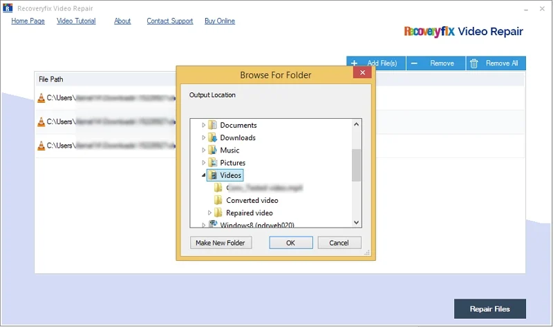Viewport: 553px width, 327px height.
Task: Select Windows8 (ndpveb020) tree item
Action: [x=257, y=225]
